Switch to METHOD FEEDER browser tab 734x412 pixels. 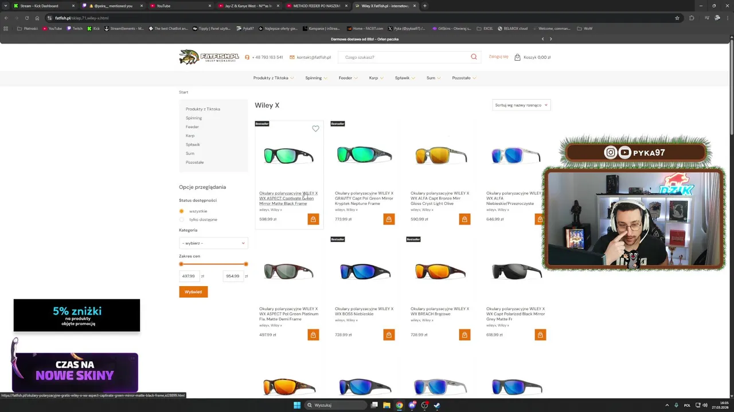coord(317,6)
